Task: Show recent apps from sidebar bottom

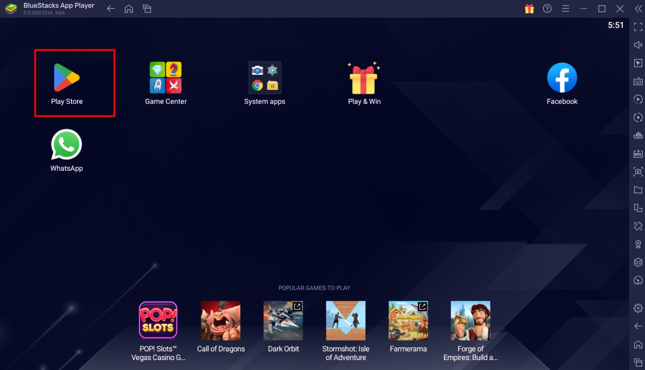Action: [638, 363]
